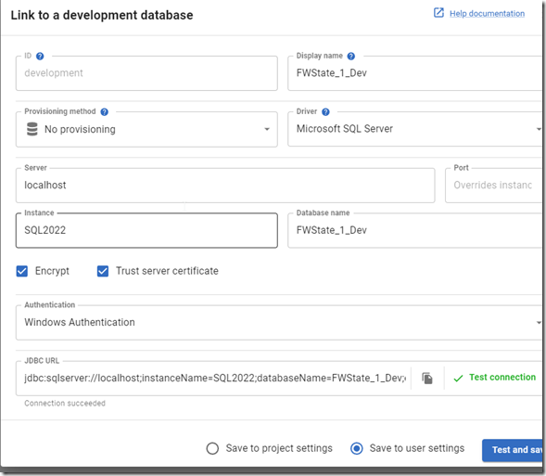Screen dimensions: 546x476
Task: Click the Display name help icon
Action: tap(351, 56)
